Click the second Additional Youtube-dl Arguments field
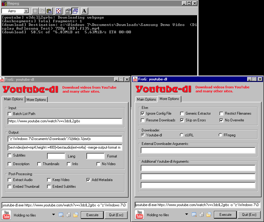The width and height of the screenshot is (264, 222). click(198, 177)
